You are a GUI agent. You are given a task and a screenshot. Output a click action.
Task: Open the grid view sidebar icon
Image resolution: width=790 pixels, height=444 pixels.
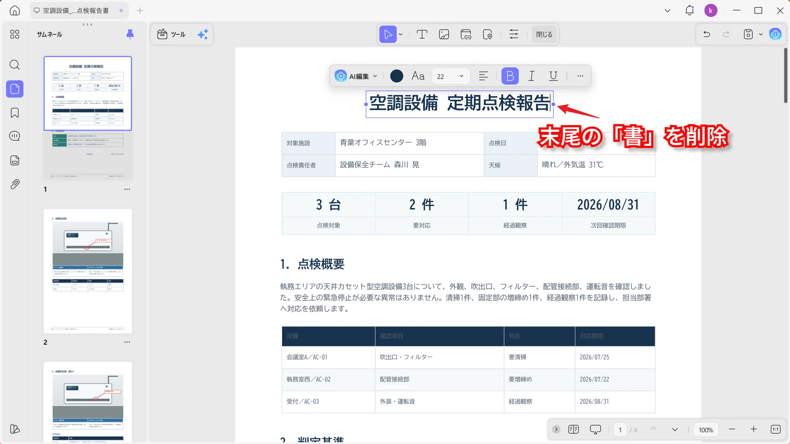point(15,34)
